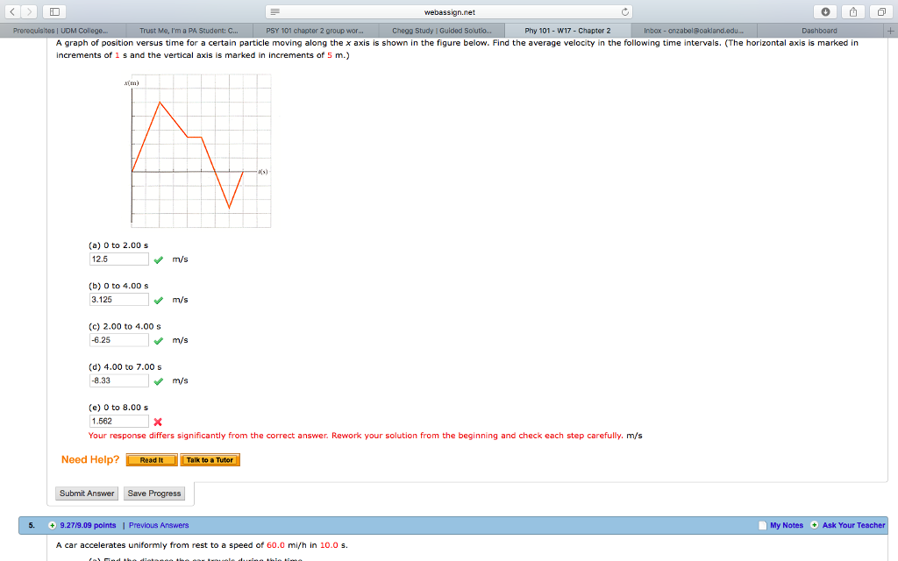Open the Safari sidebar
Image resolution: width=898 pixels, height=561 pixels.
click(54, 11)
